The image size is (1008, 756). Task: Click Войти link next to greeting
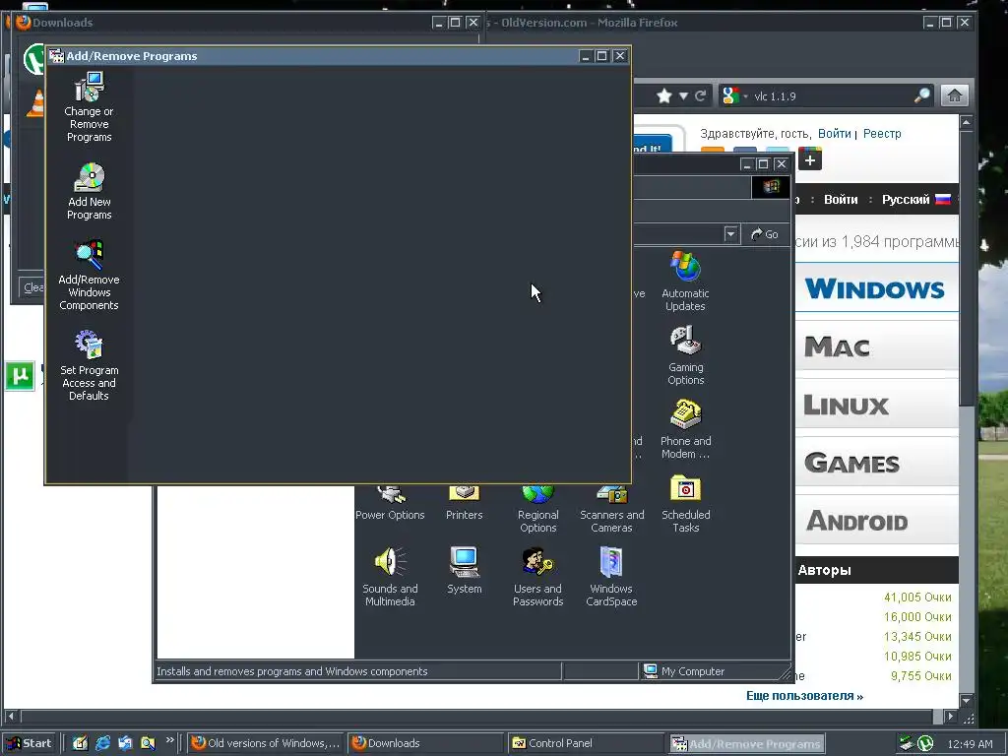835,134
